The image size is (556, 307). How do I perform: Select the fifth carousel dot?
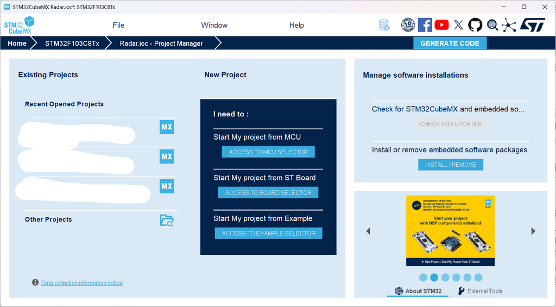point(467,277)
